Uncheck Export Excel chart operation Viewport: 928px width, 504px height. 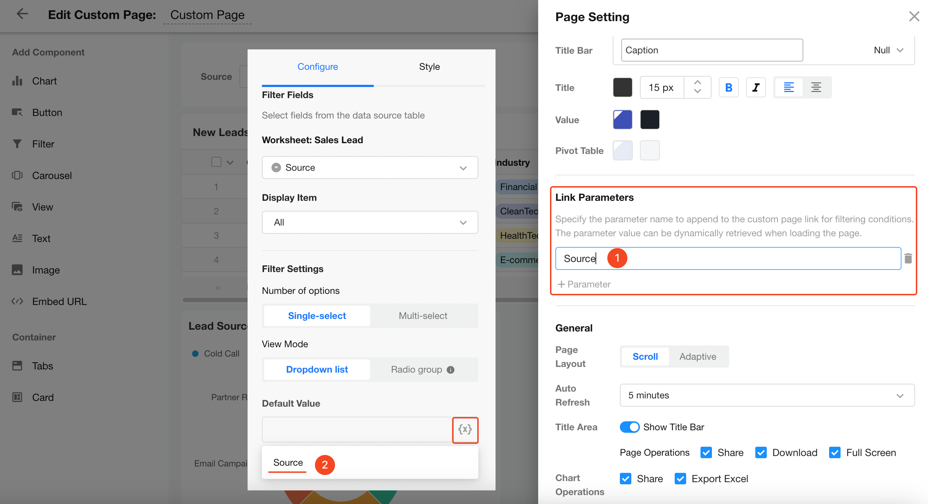click(x=680, y=479)
